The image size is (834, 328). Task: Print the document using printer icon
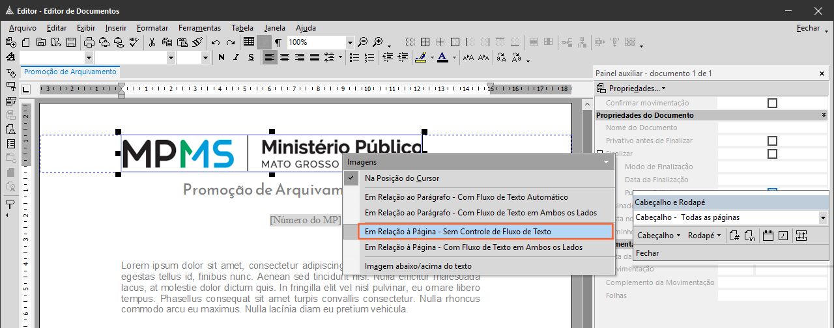click(x=89, y=42)
